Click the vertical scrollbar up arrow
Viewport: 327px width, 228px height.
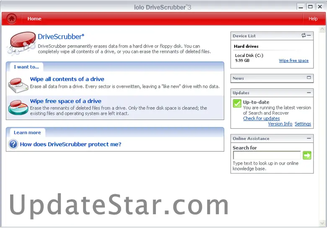(x=322, y=29)
